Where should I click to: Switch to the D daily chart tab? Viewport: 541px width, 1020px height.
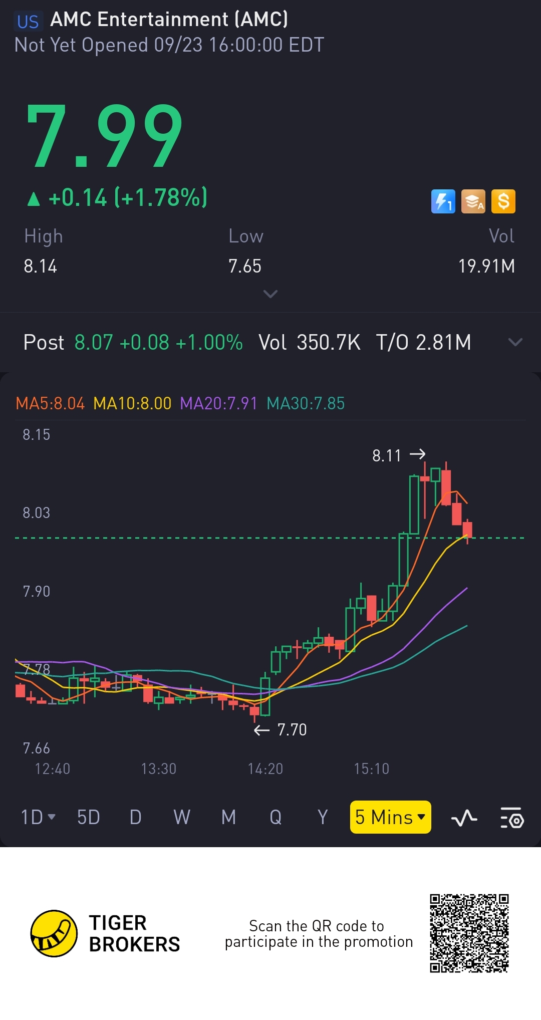(x=135, y=818)
